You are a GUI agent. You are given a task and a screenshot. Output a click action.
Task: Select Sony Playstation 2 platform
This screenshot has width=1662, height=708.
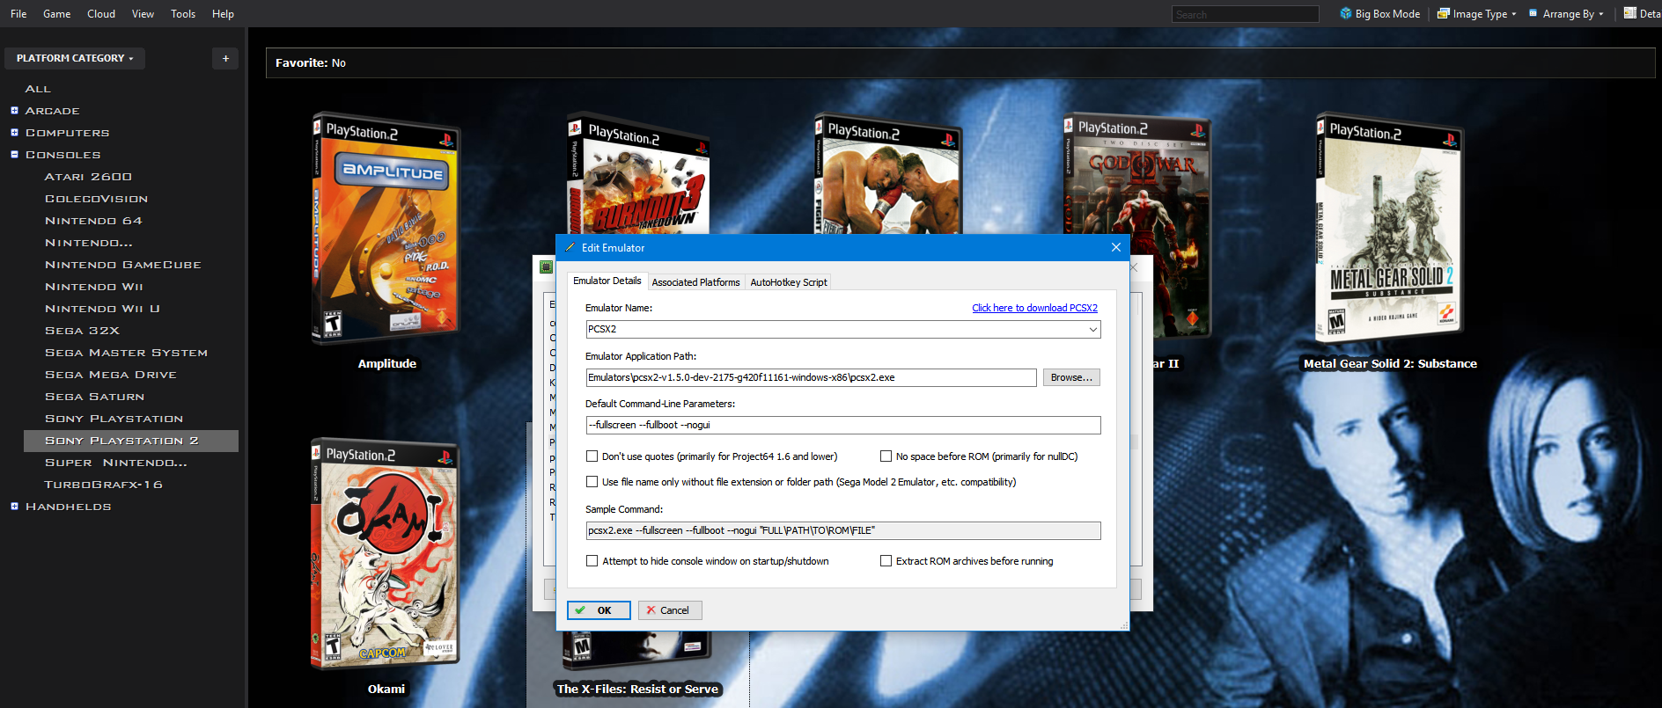(x=130, y=441)
